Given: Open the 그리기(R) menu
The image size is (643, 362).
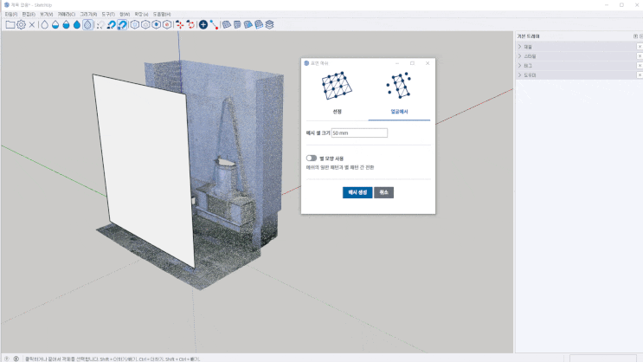Looking at the screenshot, I should (88, 14).
